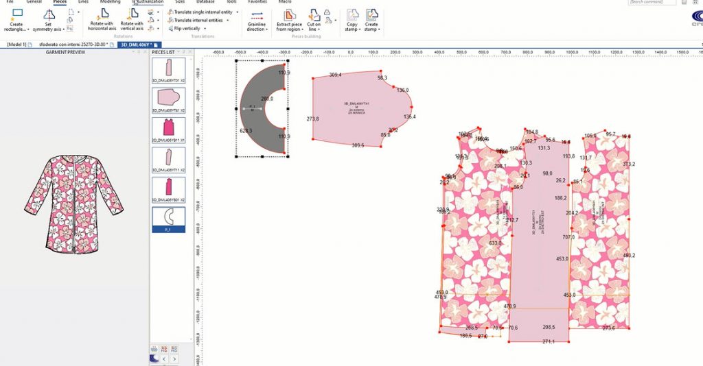Select piece thumbnail 3D_DML406YB01
Screen dimensions: 703x366
point(169,191)
